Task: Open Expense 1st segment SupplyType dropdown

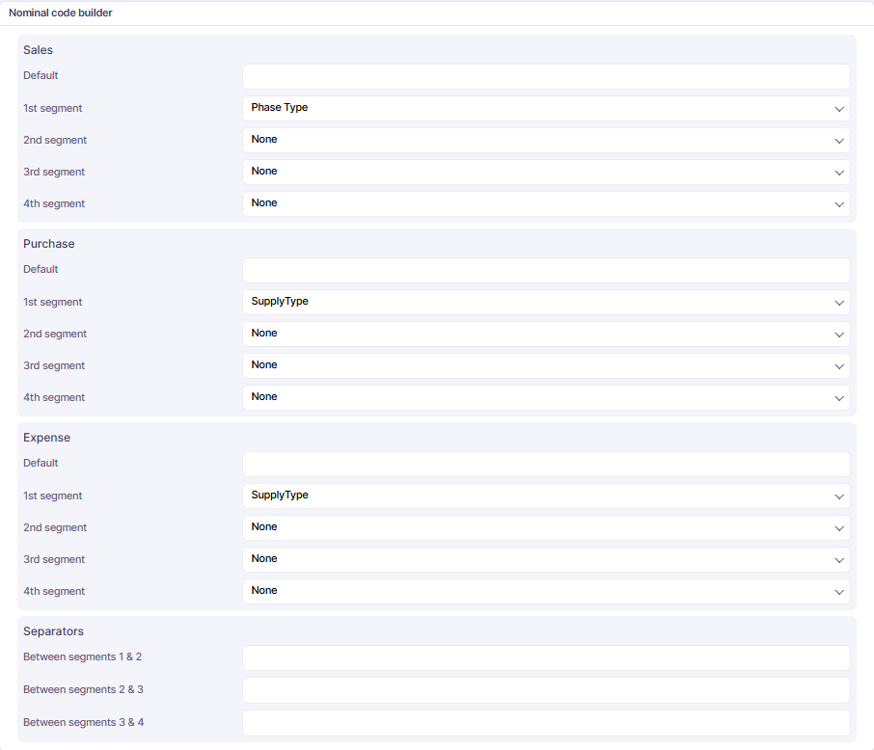Action: (545, 496)
